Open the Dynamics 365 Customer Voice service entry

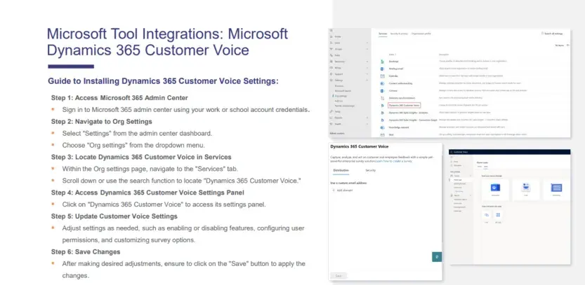coord(404,106)
